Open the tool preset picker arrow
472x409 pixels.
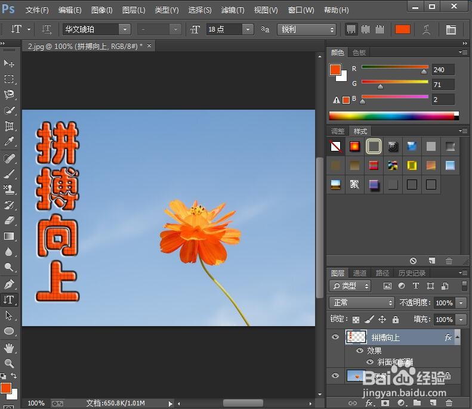click(29, 29)
